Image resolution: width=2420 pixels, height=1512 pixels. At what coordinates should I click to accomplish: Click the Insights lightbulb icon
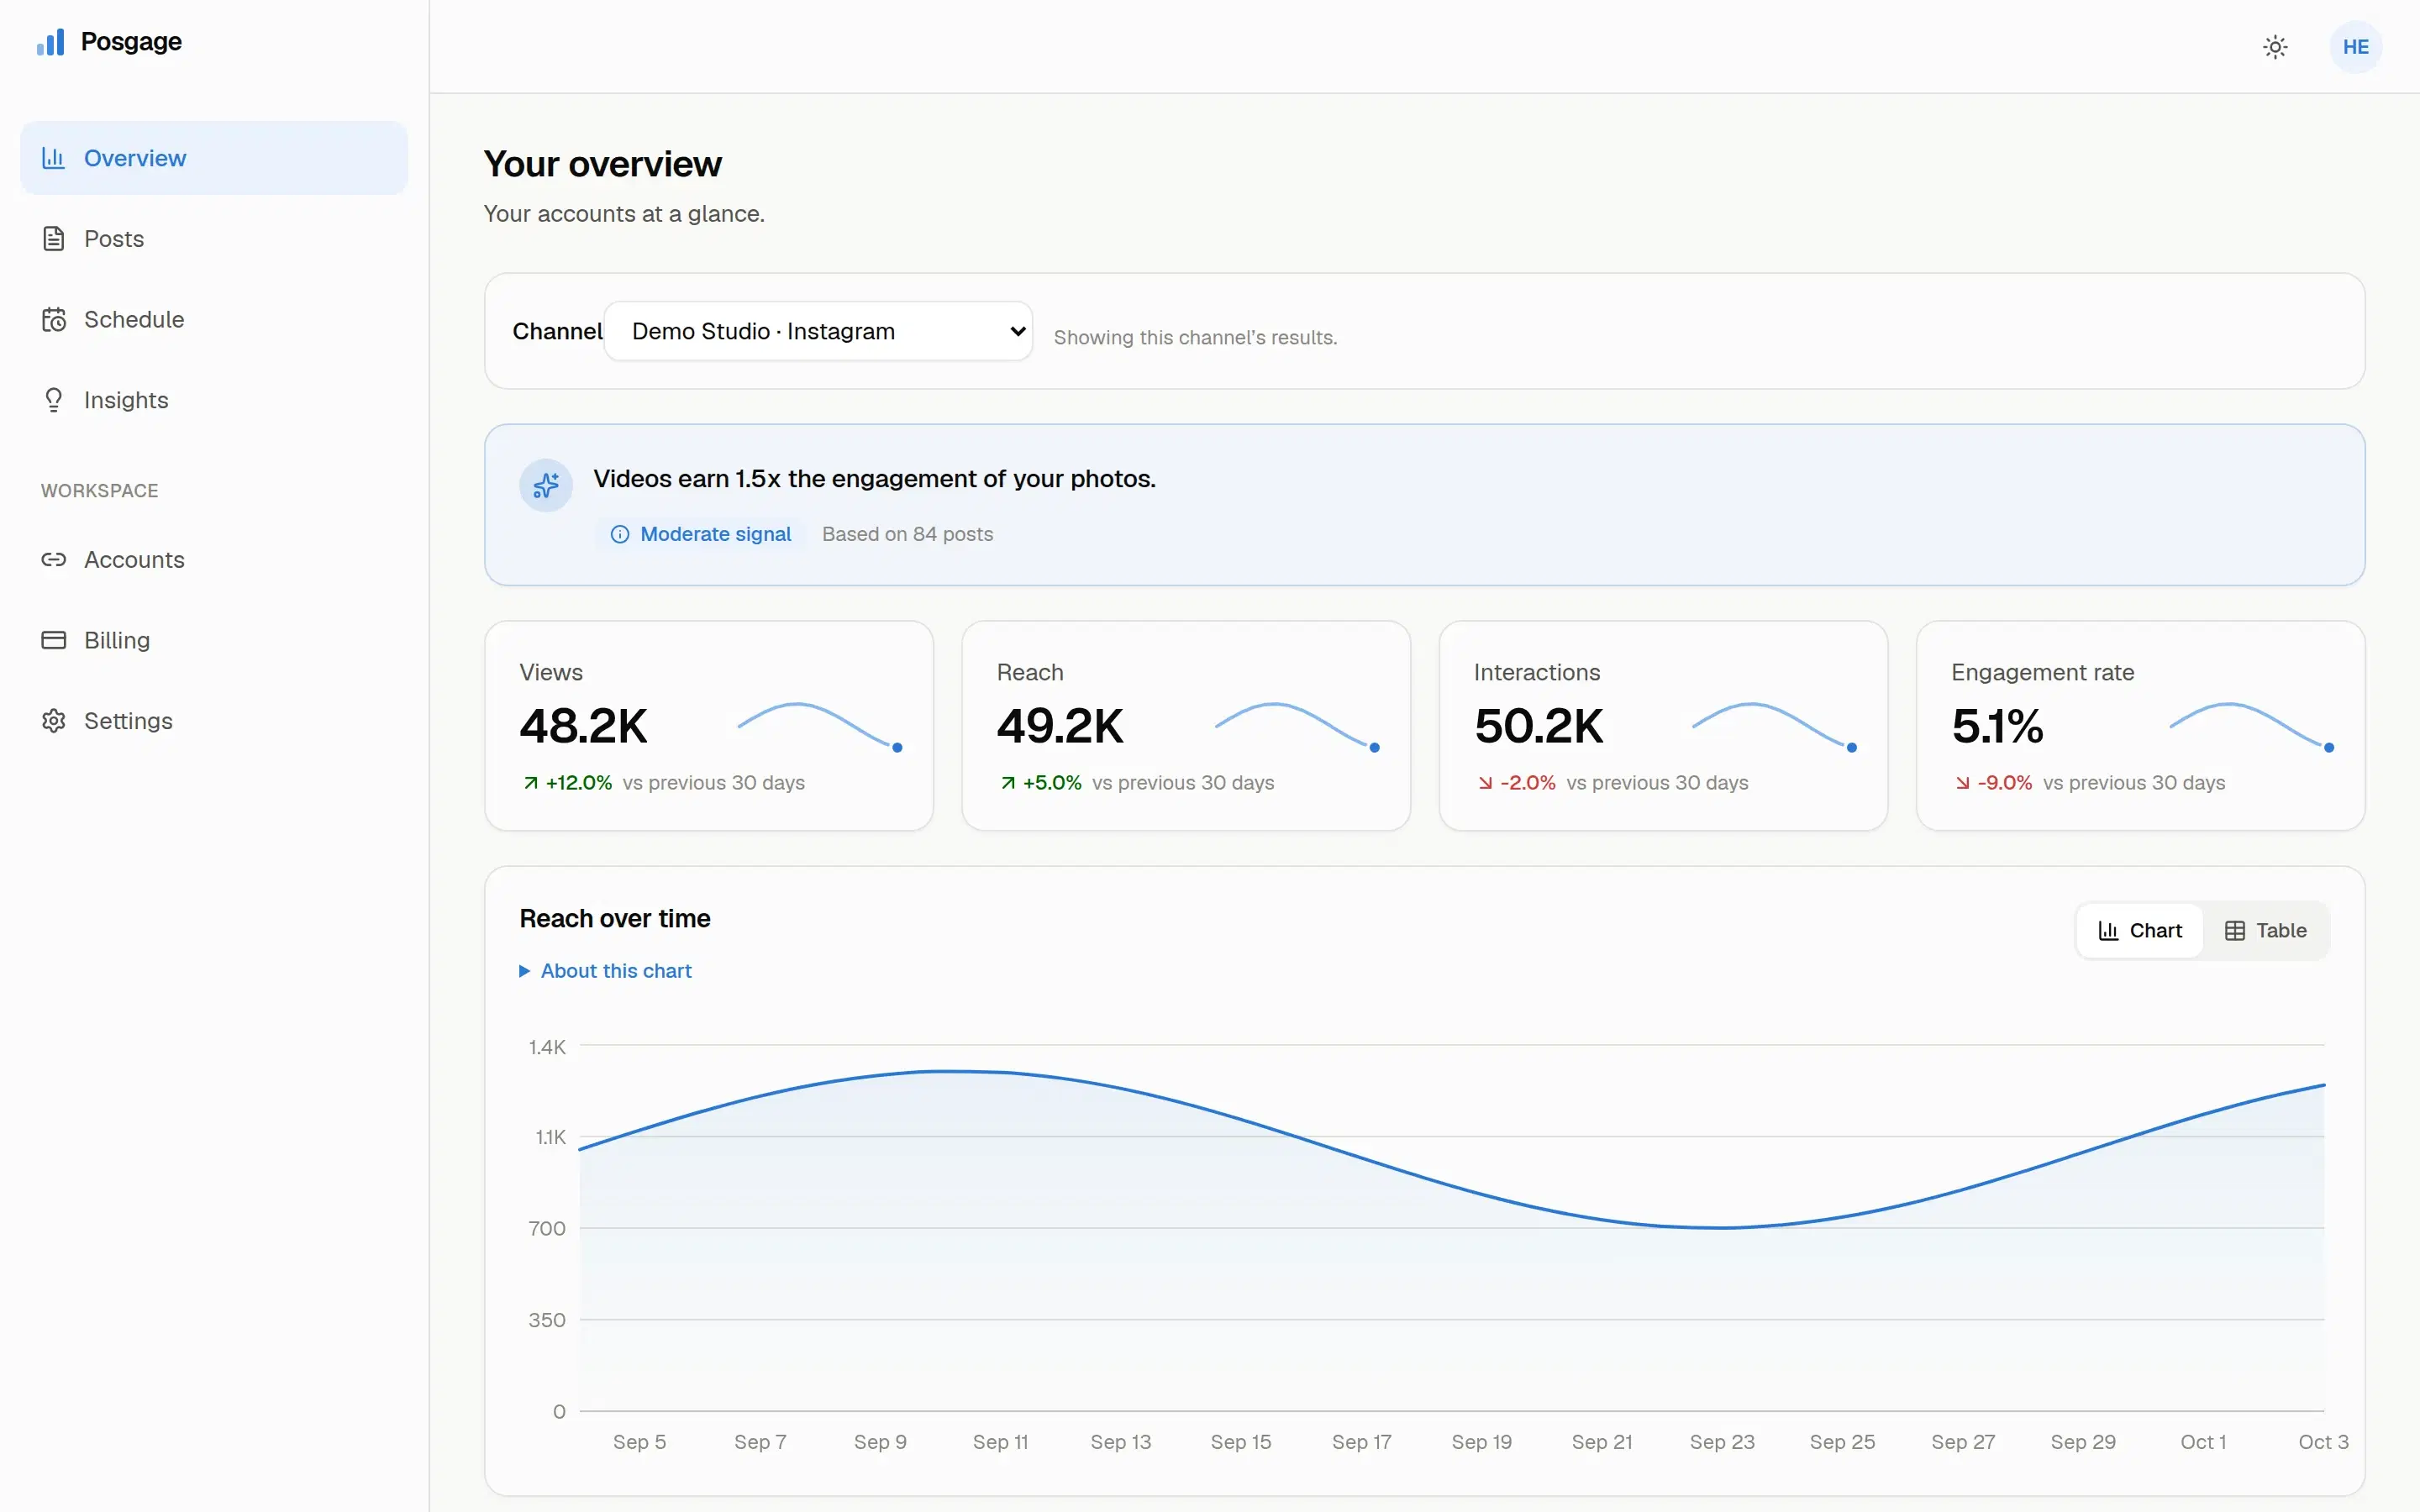[54, 400]
